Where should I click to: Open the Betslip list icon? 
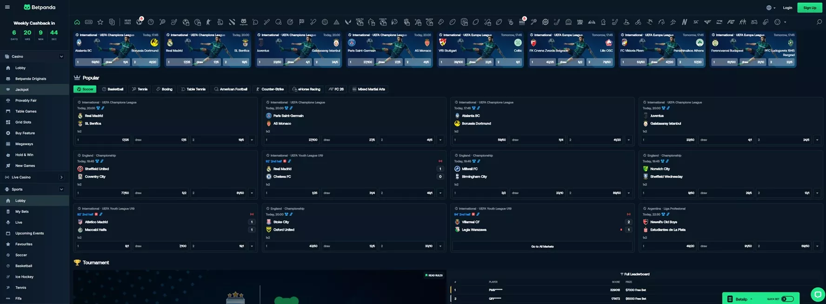pyautogui.click(x=730, y=299)
